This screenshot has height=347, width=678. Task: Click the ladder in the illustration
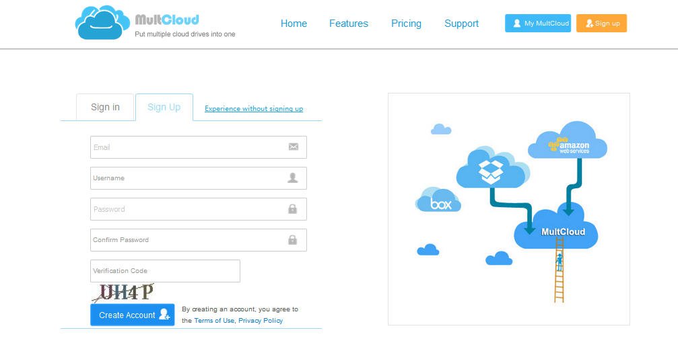click(559, 270)
